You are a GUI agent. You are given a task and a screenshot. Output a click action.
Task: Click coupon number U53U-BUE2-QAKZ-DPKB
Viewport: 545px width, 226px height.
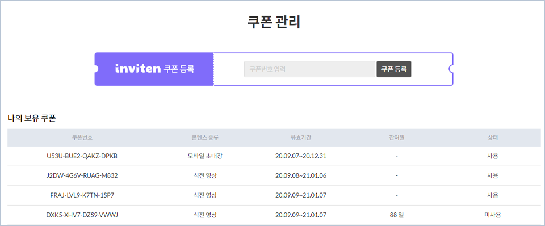click(82, 156)
